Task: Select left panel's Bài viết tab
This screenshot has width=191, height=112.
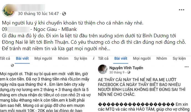Action: [x=22, y=59]
